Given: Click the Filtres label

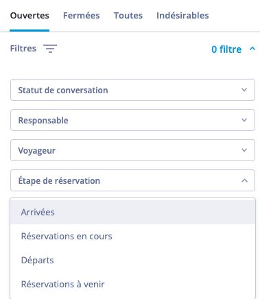Looking at the screenshot, I should (23, 49).
